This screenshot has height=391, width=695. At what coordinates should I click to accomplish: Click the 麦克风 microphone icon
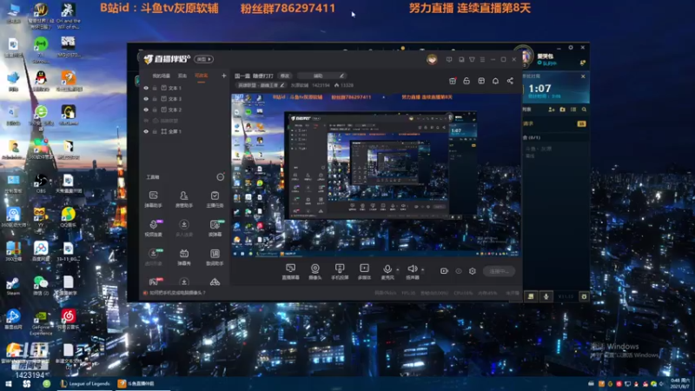click(387, 268)
